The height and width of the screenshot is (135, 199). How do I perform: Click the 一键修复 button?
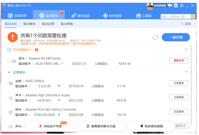click(176, 37)
